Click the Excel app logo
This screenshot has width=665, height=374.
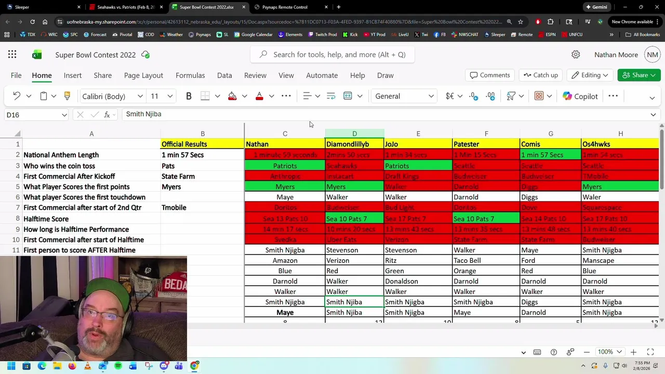tap(37, 55)
